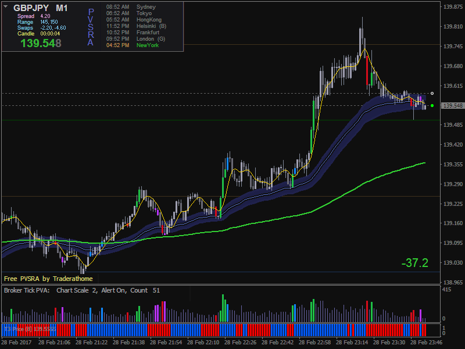Click the 139.355 price axis label

(x=453, y=165)
